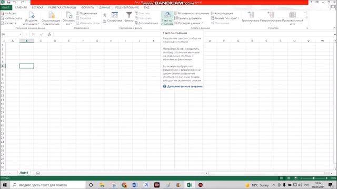
Task: Open the Из других источников dropdown
Action: [31, 18]
